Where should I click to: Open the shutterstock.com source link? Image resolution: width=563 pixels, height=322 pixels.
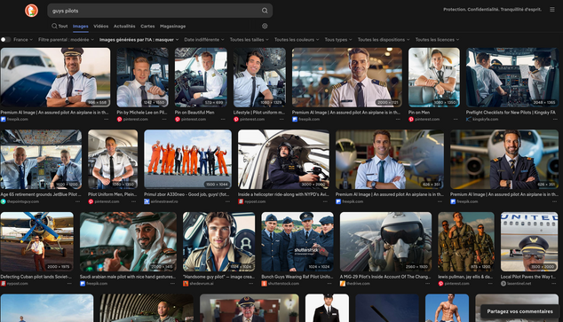283,284
